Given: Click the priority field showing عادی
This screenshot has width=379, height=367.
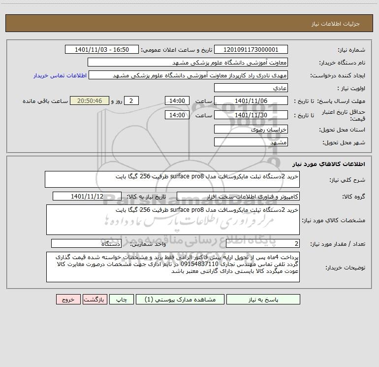Looking at the screenshot, I should tap(251, 88).
